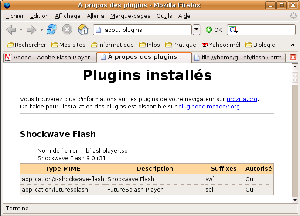Click the Stop loading icon

67,30
